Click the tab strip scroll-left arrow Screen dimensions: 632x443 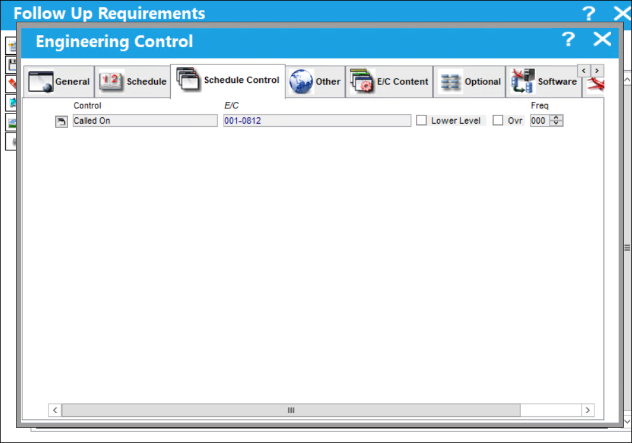[584, 71]
